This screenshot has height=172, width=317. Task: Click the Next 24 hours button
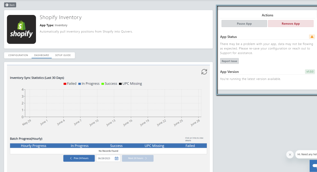138,158
